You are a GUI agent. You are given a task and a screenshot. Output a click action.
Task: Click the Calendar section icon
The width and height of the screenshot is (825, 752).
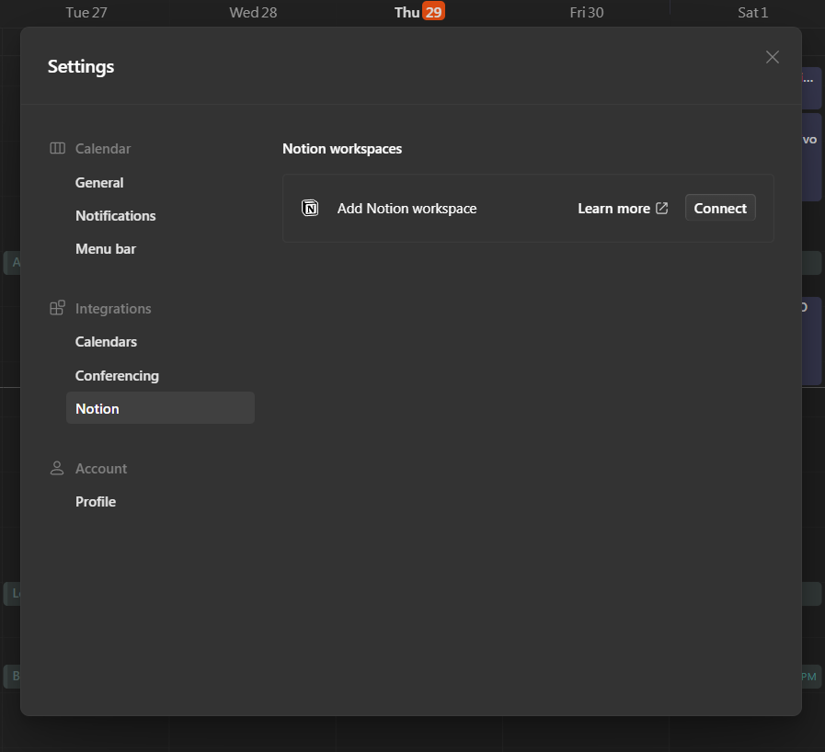57,148
